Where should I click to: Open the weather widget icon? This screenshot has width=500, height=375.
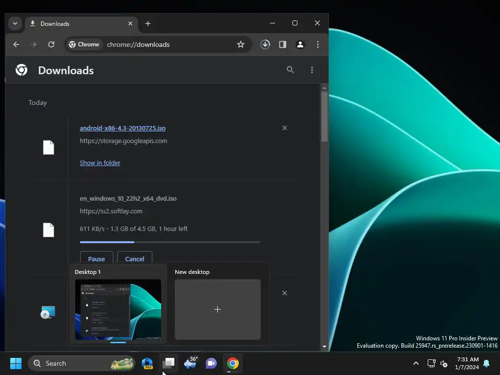tap(190, 363)
